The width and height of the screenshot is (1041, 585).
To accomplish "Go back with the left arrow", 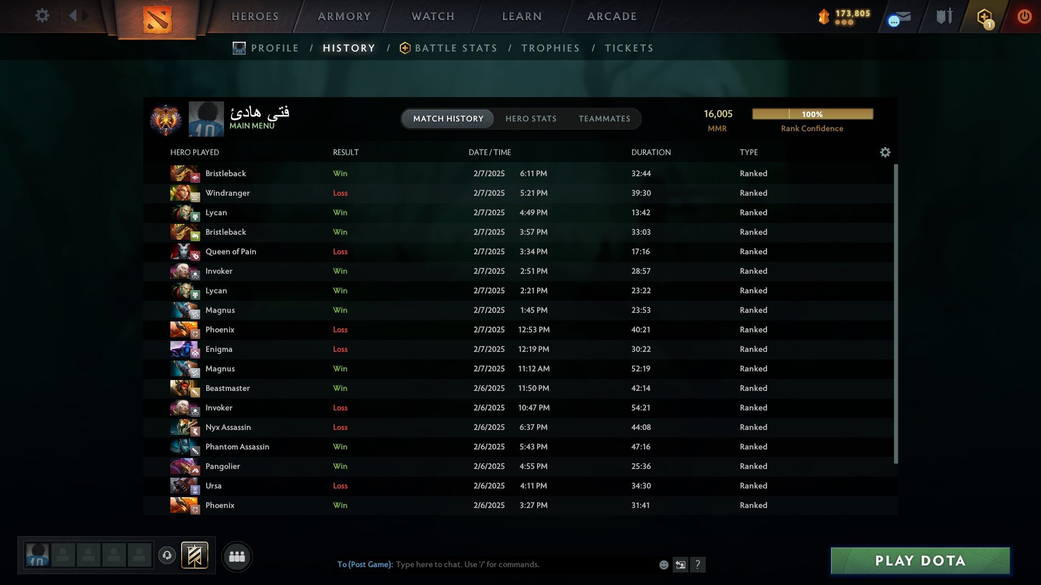I will 73,16.
